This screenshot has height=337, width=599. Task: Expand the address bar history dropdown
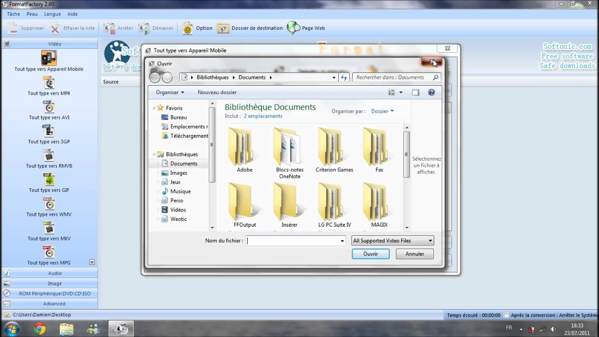click(334, 77)
